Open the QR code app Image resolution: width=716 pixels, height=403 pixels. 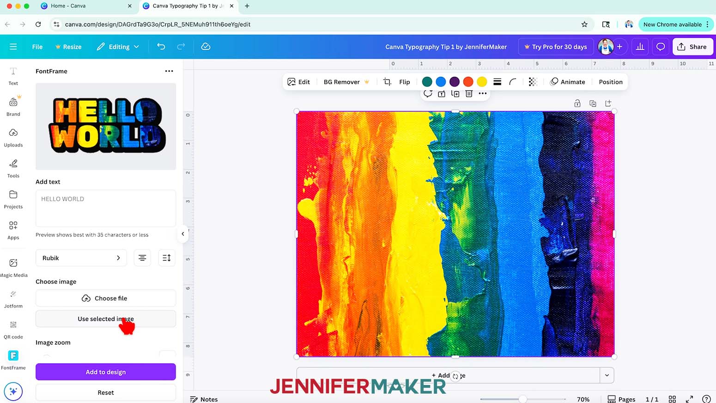tap(13, 330)
